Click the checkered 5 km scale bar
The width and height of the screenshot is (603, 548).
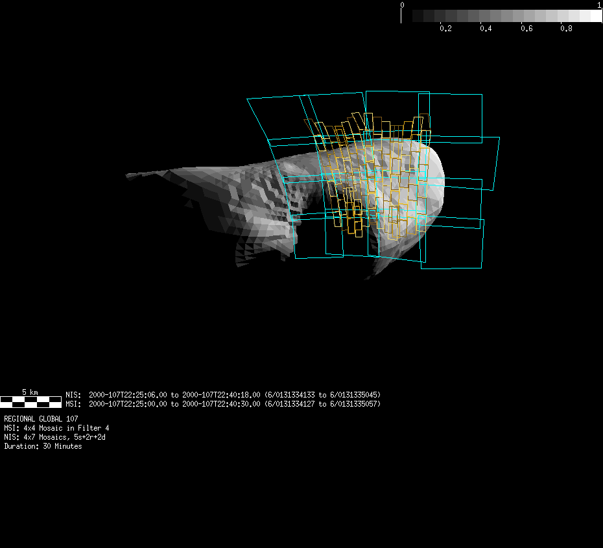pos(30,402)
